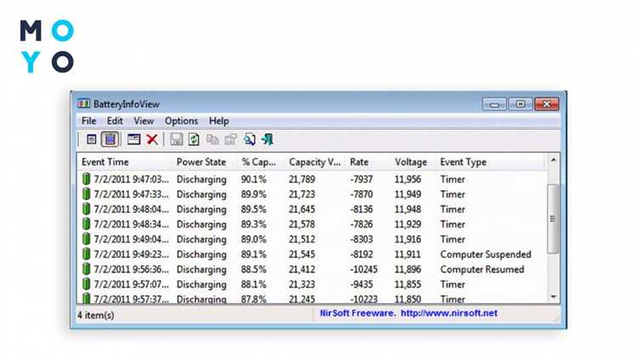637x358 pixels.
Task: Click the scrollbar down arrow in the log list
Action: 554,297
